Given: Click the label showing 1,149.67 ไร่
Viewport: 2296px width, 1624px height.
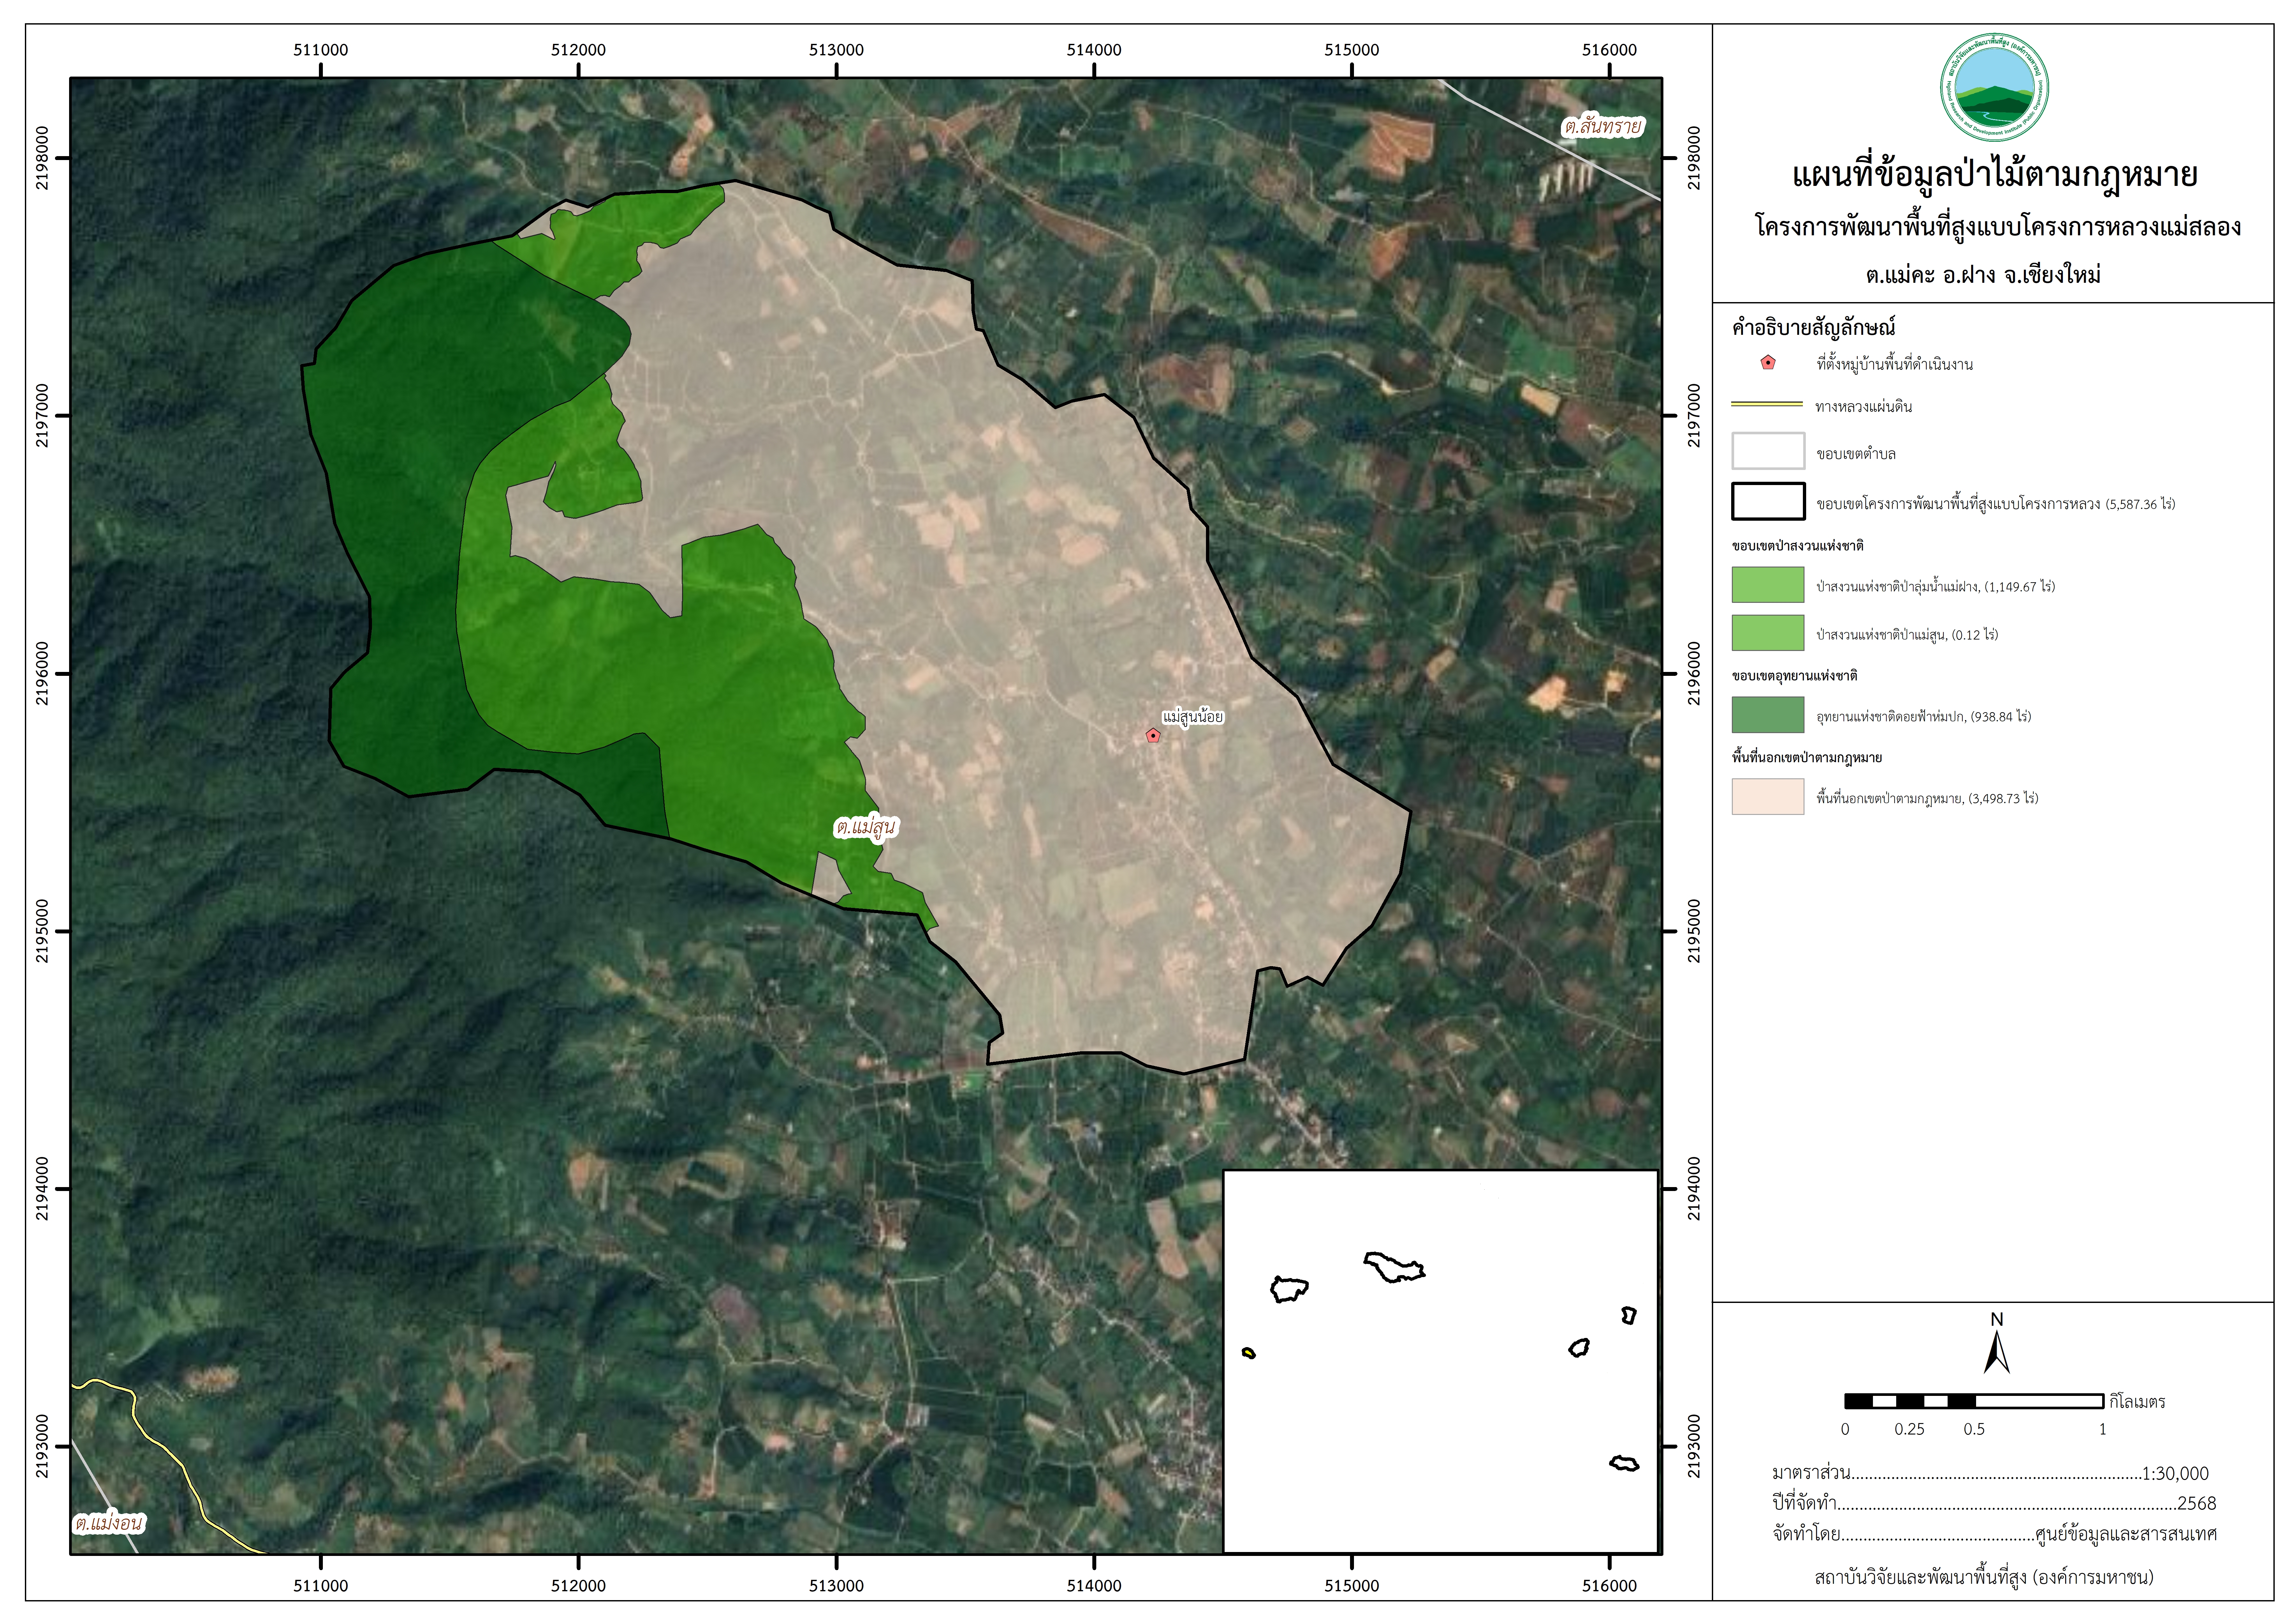Looking at the screenshot, I should 1936,587.
